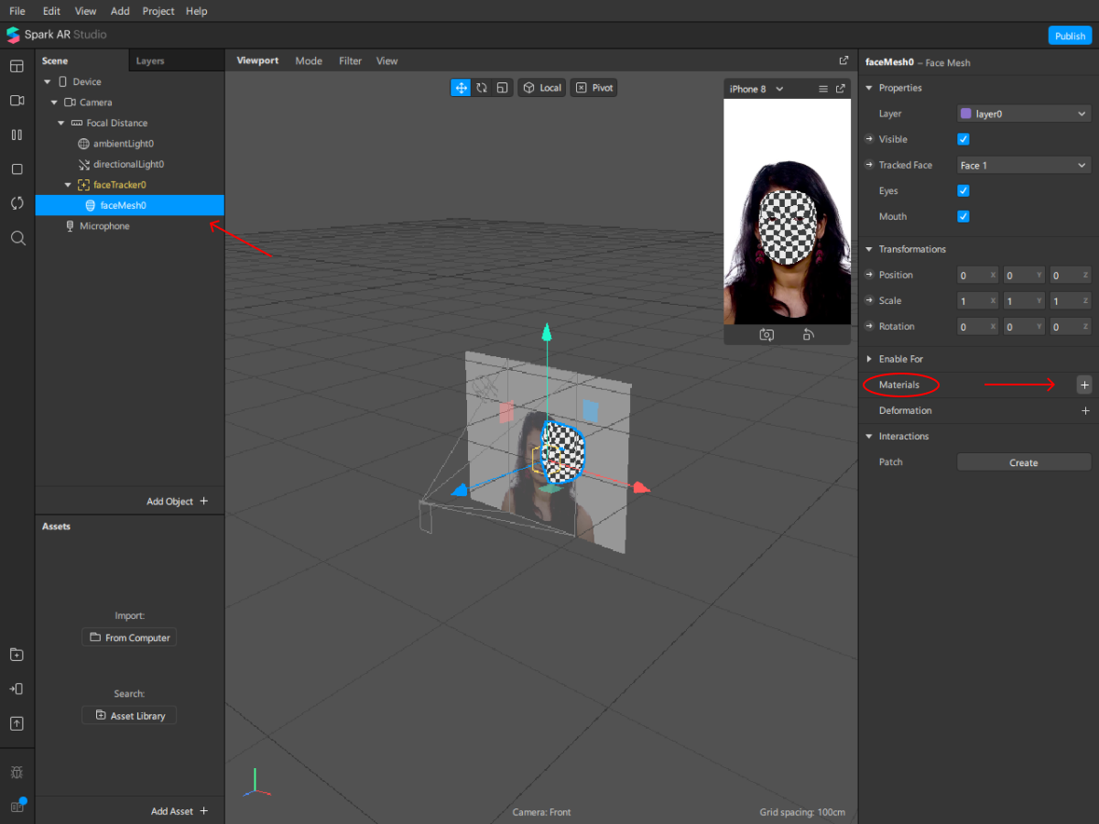
Task: Select the Move manipulator tool in viewport
Action: pos(461,88)
